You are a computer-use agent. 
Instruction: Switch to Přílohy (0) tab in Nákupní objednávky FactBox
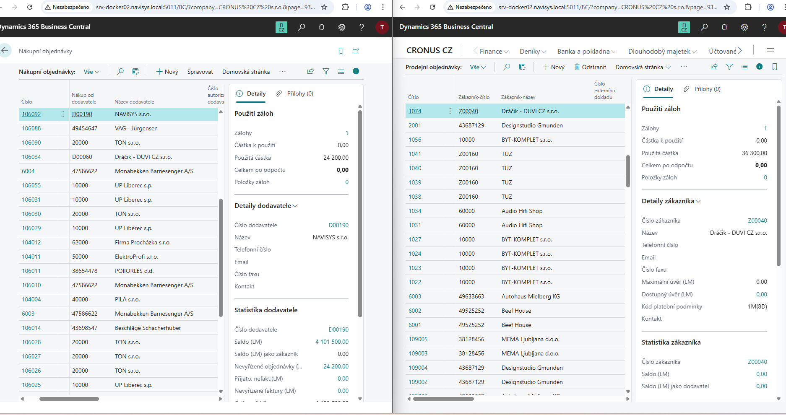[295, 93]
